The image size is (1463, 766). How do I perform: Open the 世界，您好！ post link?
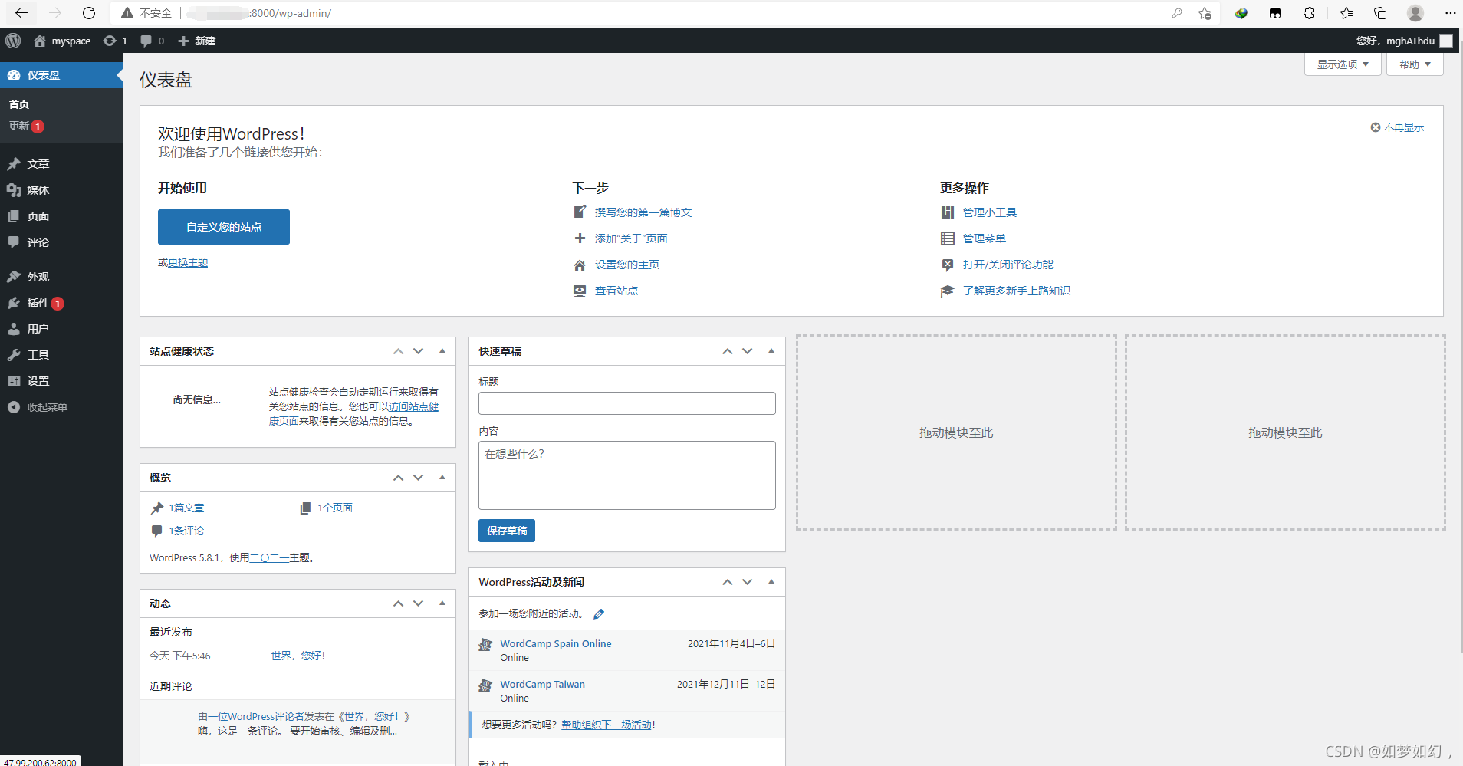point(298,656)
